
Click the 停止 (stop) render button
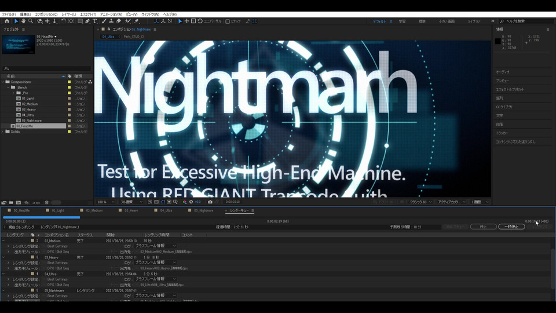click(x=483, y=227)
